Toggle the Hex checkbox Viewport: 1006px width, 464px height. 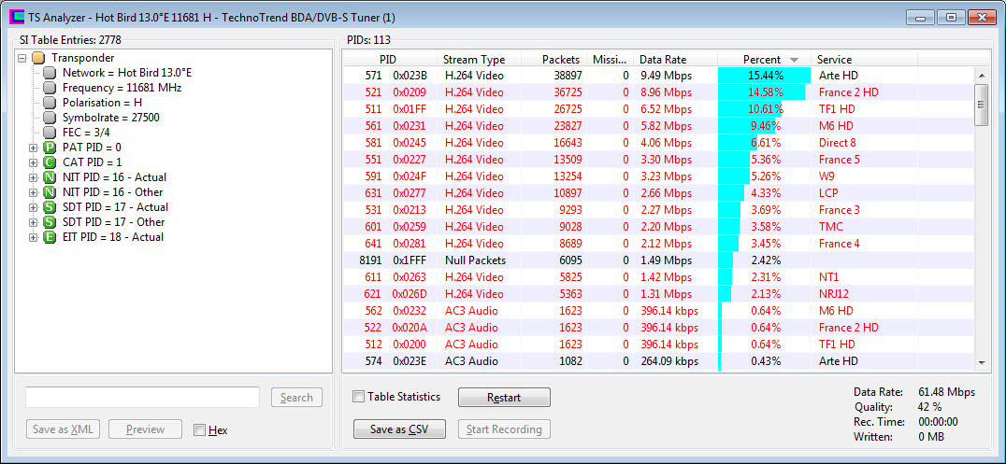click(x=200, y=430)
